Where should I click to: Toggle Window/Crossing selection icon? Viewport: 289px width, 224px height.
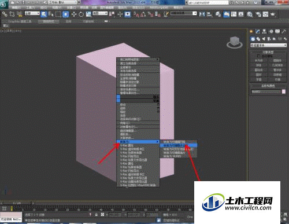click(66, 14)
